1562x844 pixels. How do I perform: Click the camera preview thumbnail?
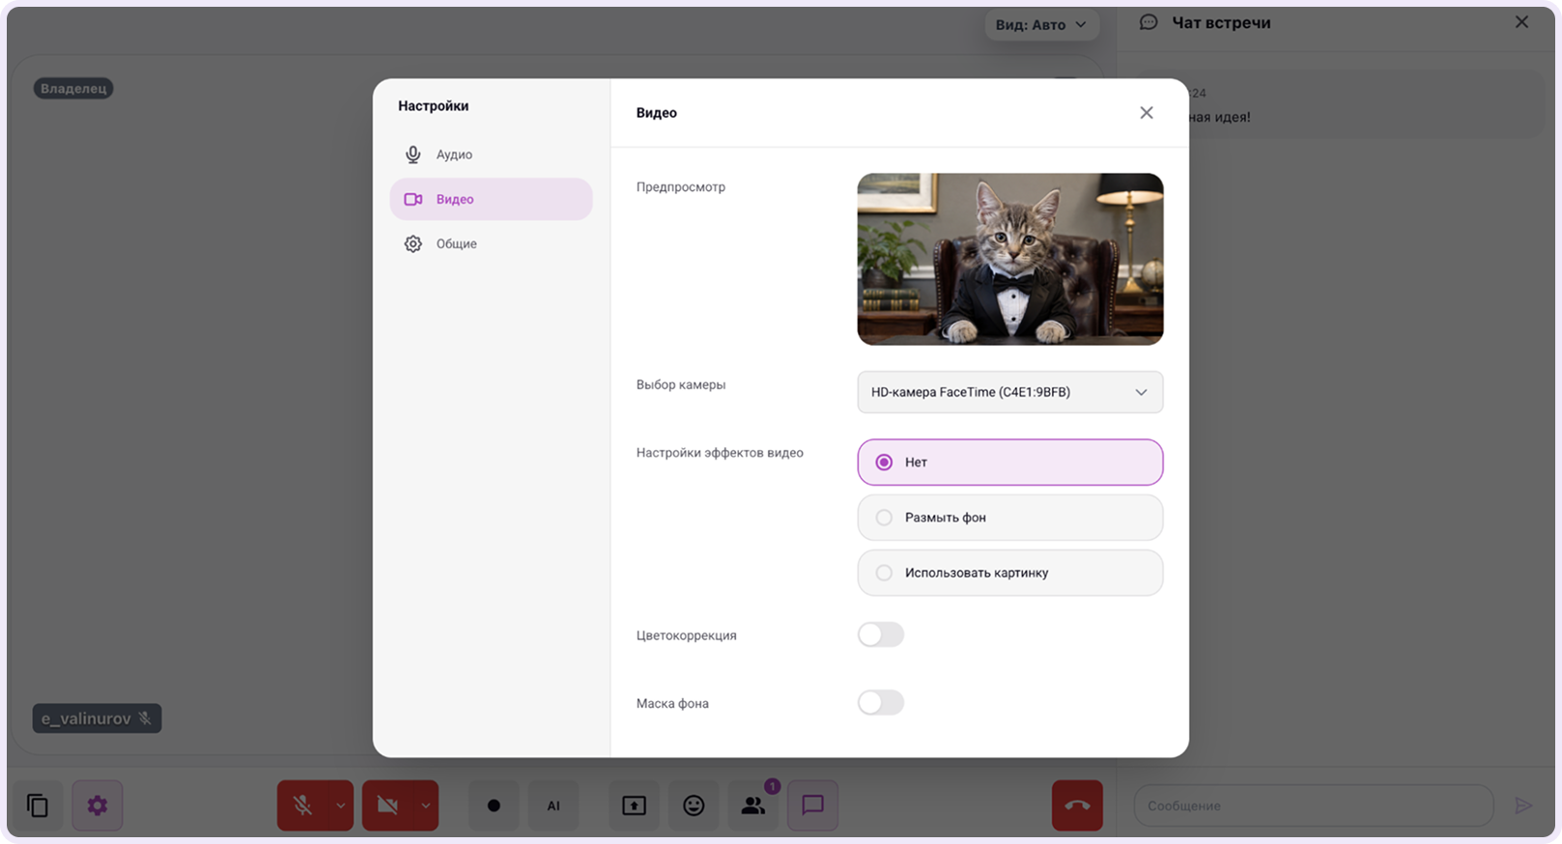pyautogui.click(x=1009, y=259)
